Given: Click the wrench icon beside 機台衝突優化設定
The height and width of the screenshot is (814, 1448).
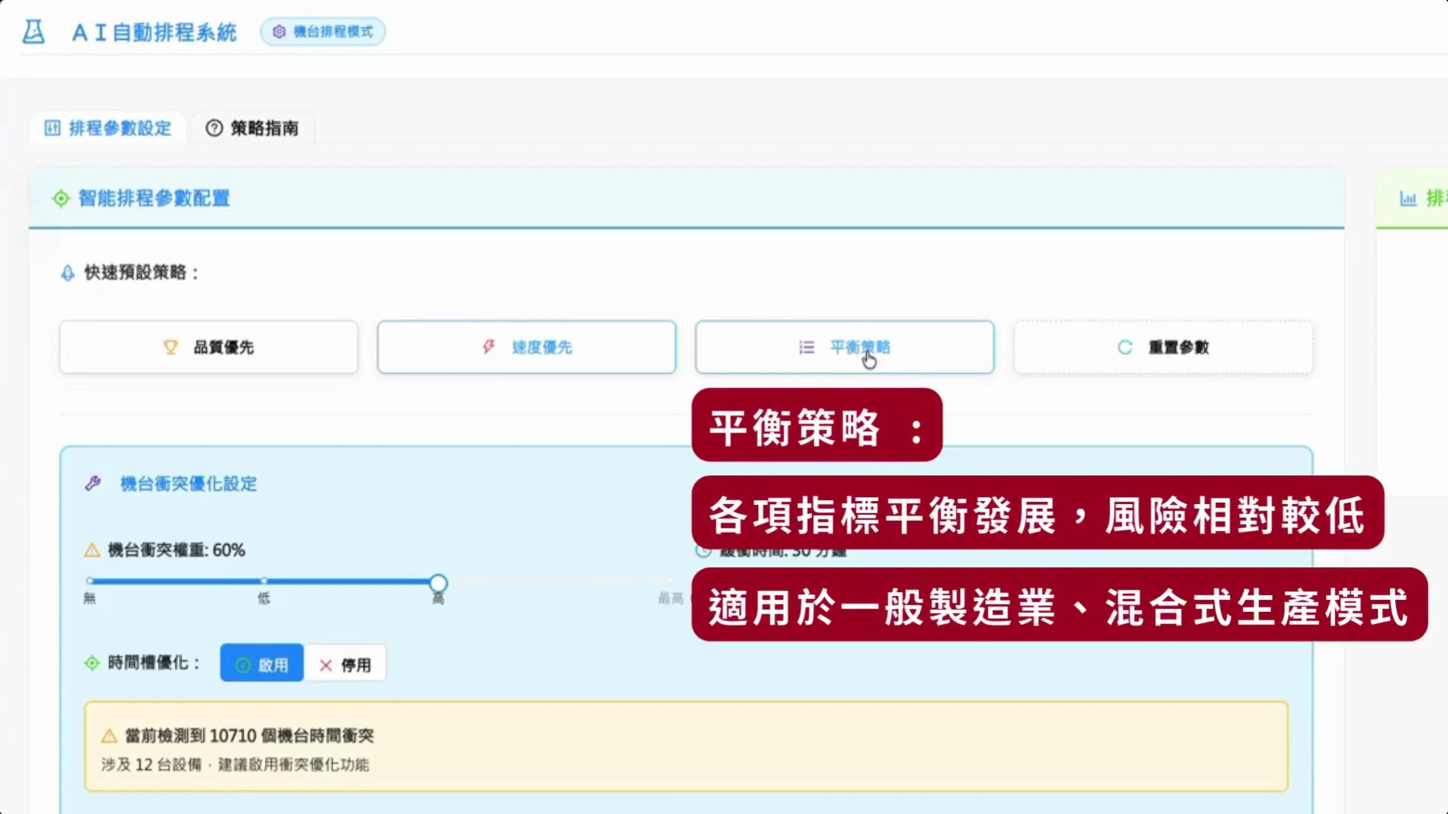Looking at the screenshot, I should (93, 484).
